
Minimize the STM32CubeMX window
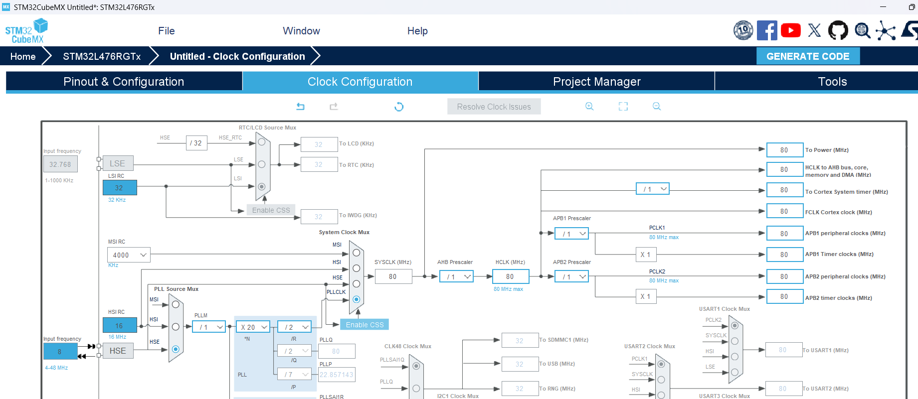point(883,7)
